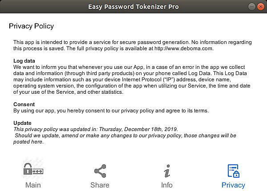This screenshot has width=267, height=191.
Task: Close the Easy Password Tokenizer Pro window
Action: coord(260,7)
